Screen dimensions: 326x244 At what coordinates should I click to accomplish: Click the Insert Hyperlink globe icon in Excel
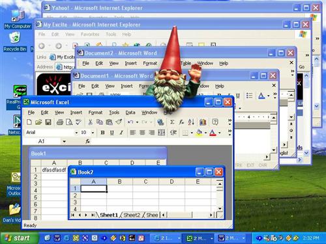(x=160, y=122)
